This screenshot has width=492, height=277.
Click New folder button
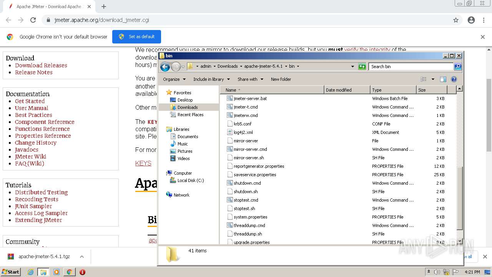[281, 79]
